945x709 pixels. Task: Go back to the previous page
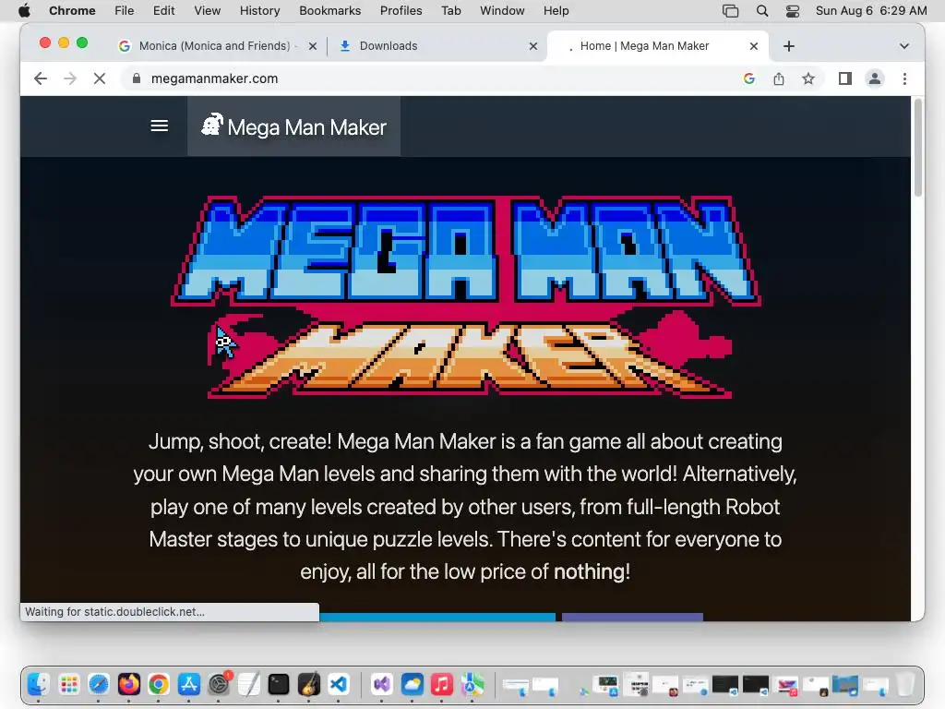41,78
